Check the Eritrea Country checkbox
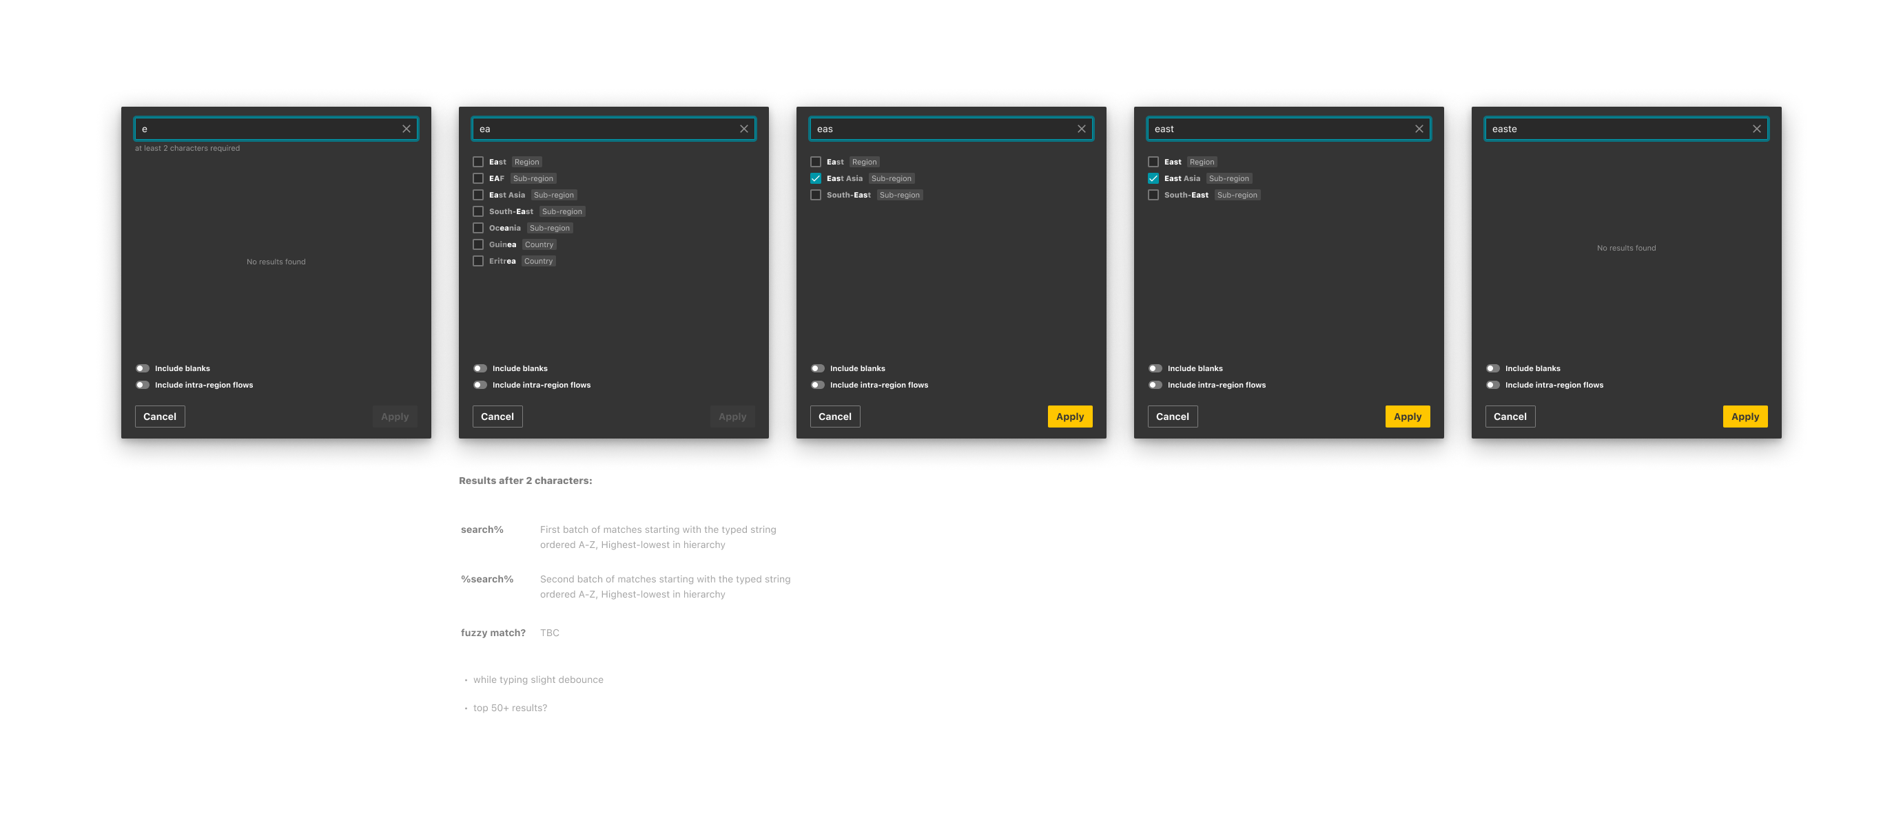 click(x=478, y=261)
